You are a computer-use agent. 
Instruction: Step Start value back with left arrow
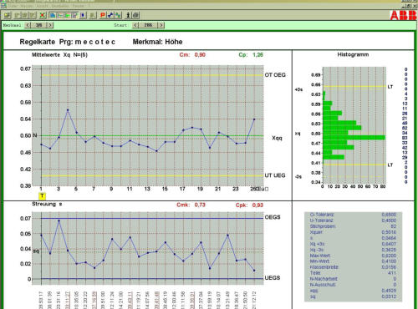point(135,25)
